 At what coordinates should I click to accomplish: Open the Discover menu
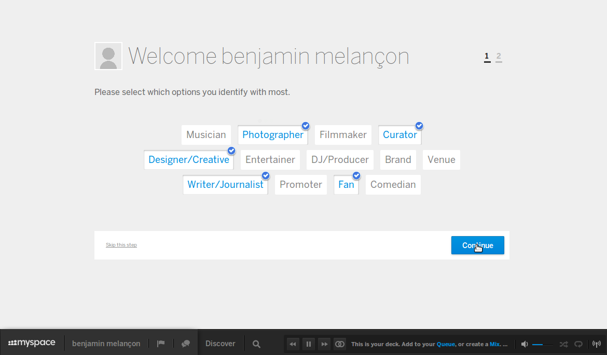coord(220,344)
